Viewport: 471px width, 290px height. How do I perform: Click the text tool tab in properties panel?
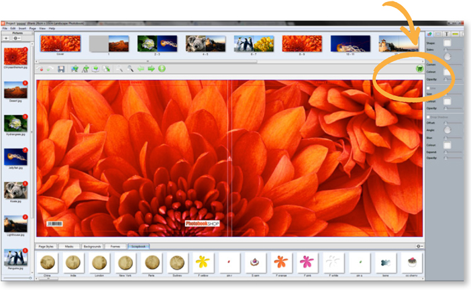[x=446, y=34]
